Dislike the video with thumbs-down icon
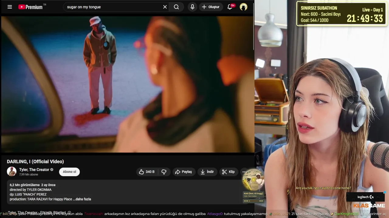Viewport: 389px width, 218px height. (x=164, y=172)
